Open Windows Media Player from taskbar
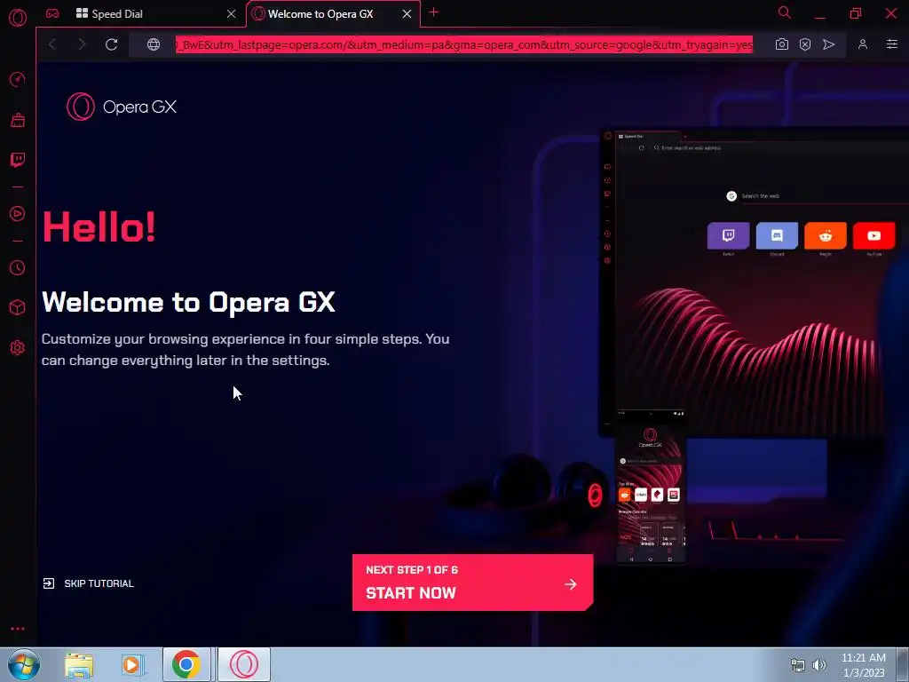 tap(132, 665)
